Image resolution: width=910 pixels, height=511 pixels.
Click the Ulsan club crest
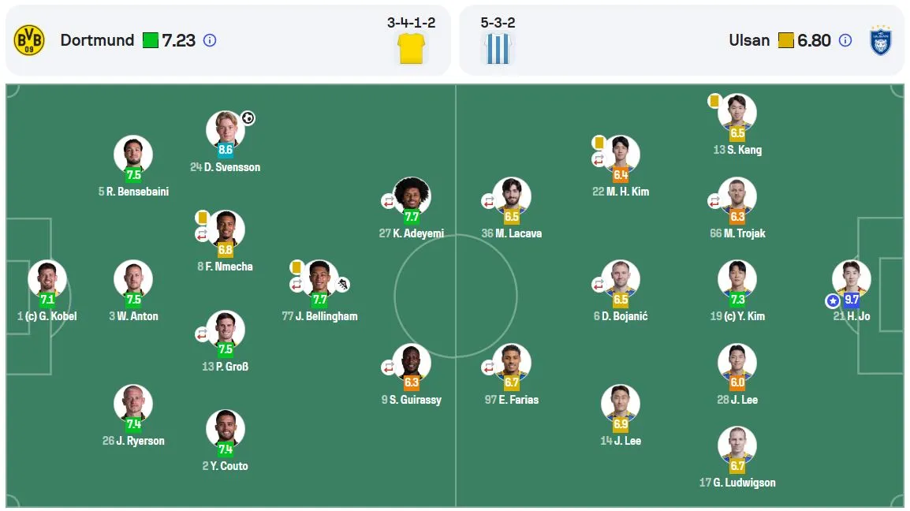coord(880,40)
